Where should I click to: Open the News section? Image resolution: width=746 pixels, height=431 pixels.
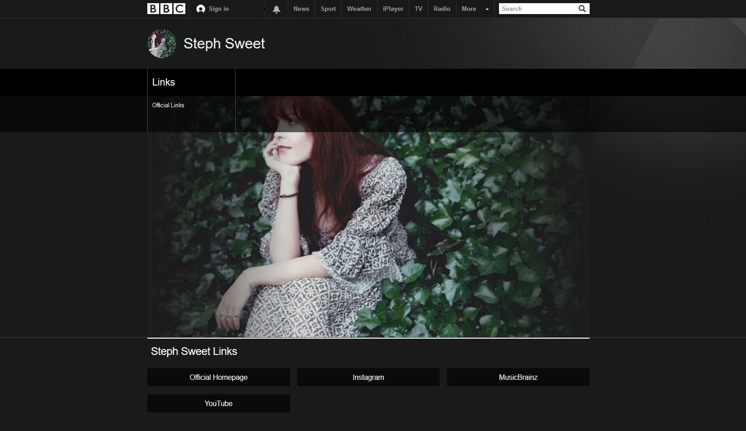tap(301, 9)
